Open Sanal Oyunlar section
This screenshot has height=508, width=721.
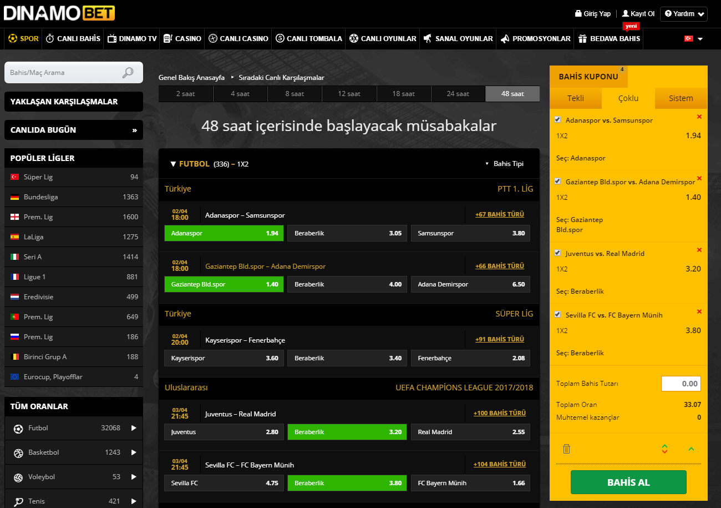(458, 39)
